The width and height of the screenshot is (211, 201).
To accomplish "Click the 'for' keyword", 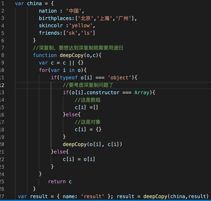I will (43, 70).
